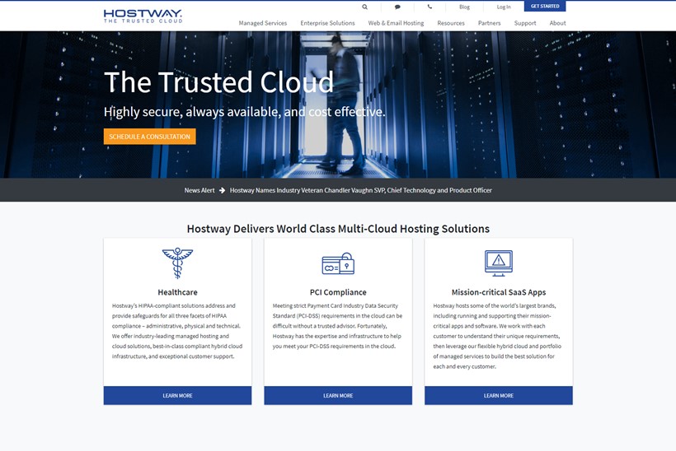Click Learn More under Healthcare
676x451 pixels.
177,396
